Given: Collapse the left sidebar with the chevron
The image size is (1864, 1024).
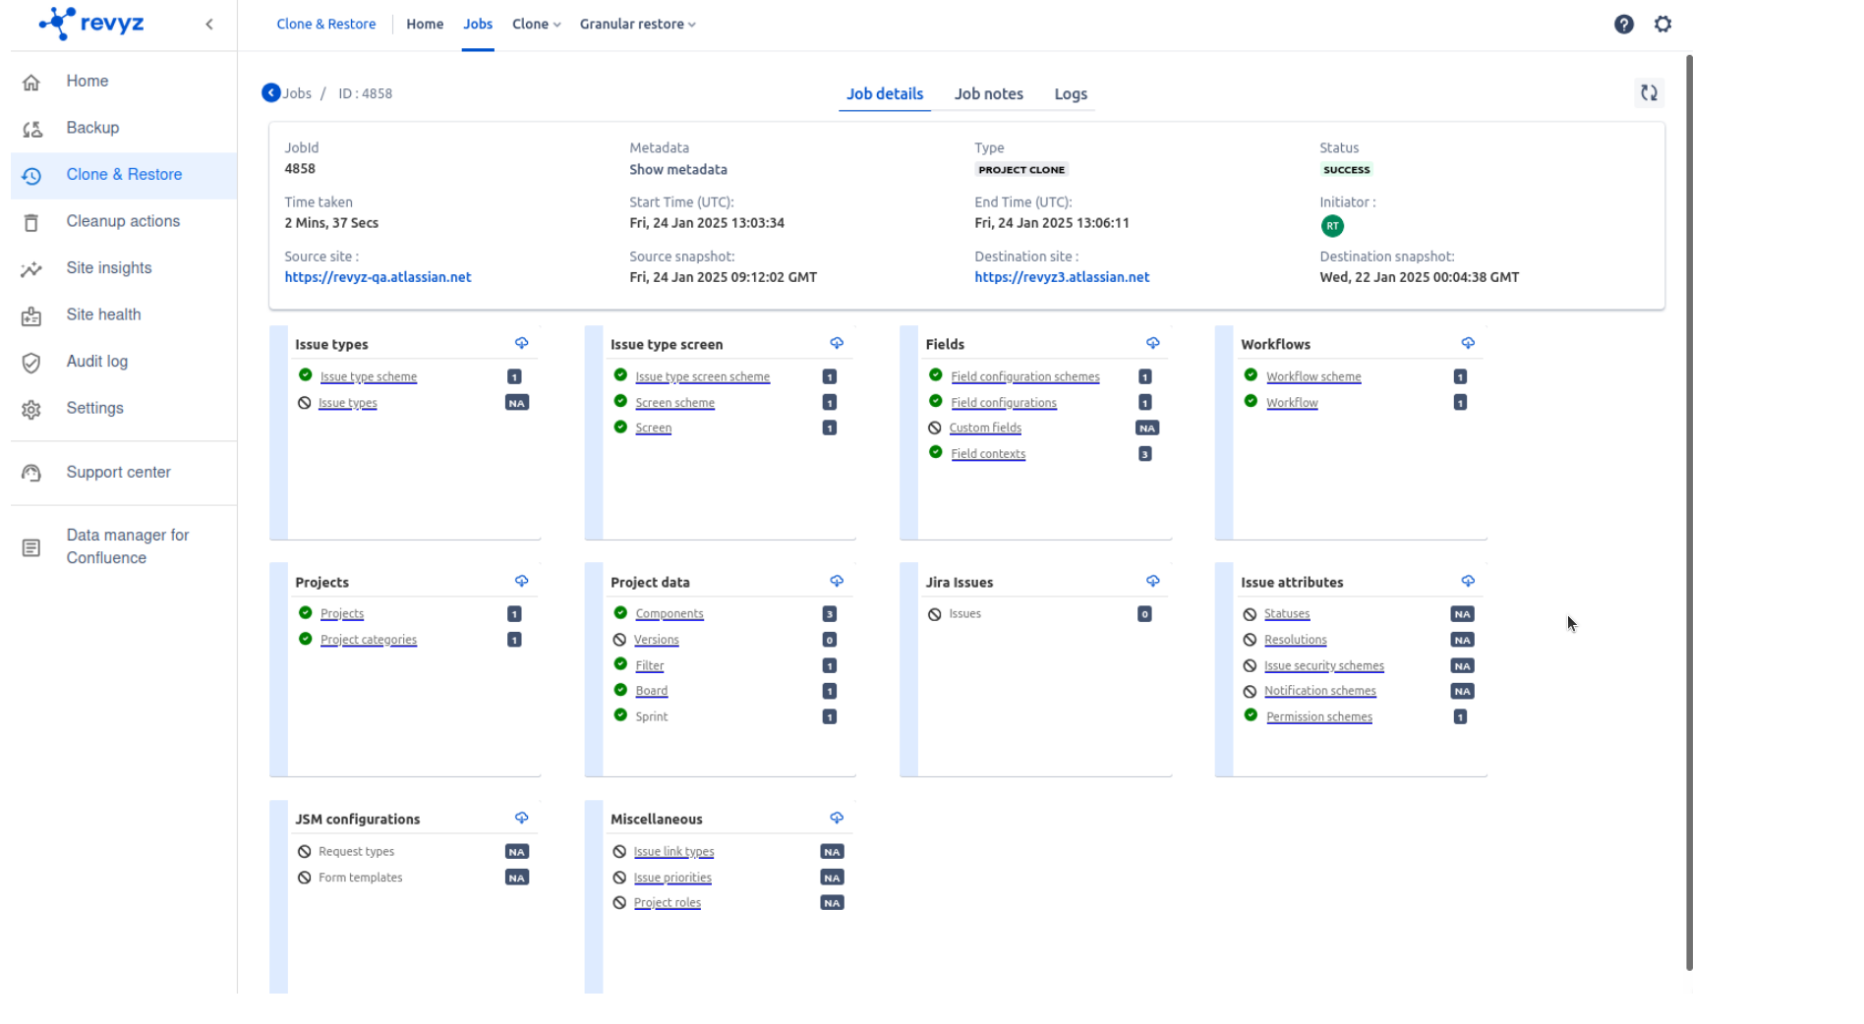Looking at the screenshot, I should pos(209,25).
